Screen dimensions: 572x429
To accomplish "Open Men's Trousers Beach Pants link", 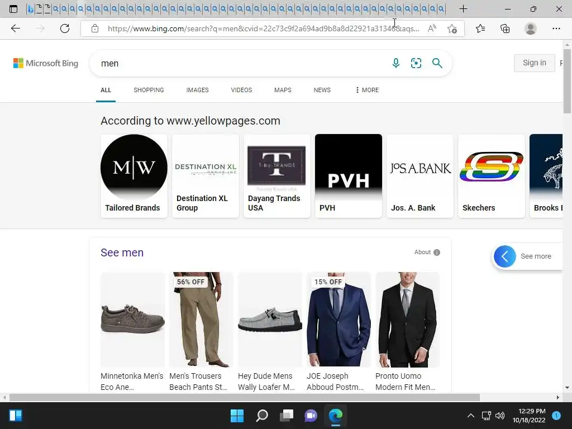I will 198,381.
